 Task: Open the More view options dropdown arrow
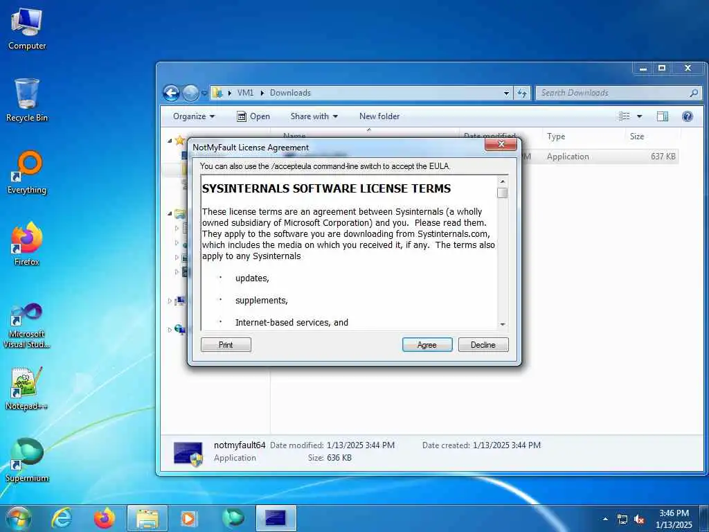coord(639,116)
